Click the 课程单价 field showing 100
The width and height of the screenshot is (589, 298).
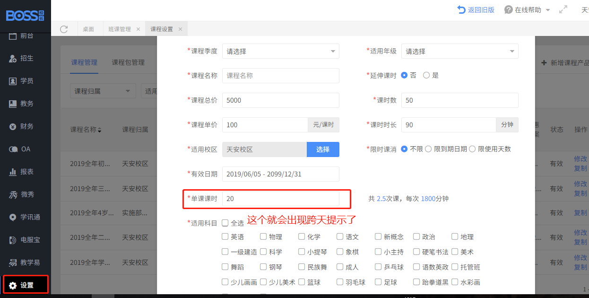coord(265,125)
